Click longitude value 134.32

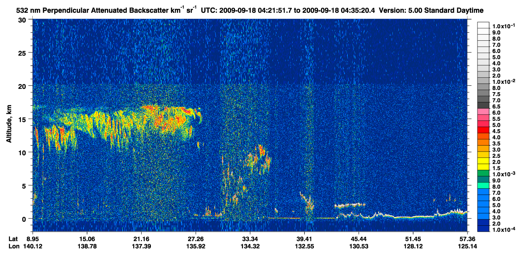tap(250, 246)
